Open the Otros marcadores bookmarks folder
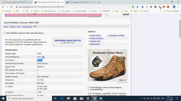 172,11
